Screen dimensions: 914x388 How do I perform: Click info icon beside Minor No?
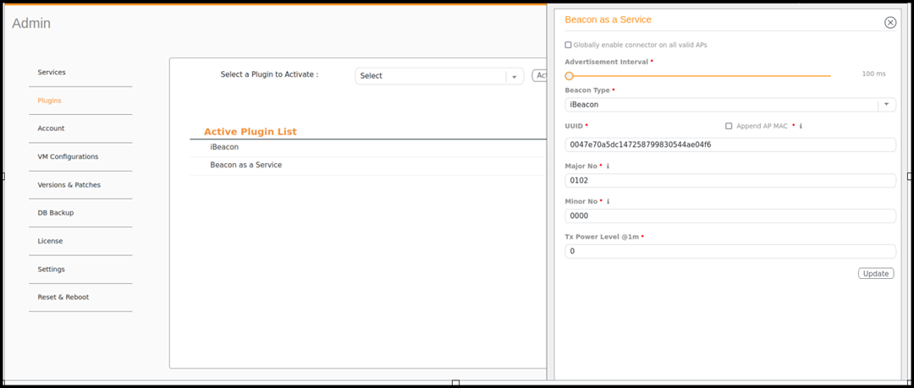[608, 201]
